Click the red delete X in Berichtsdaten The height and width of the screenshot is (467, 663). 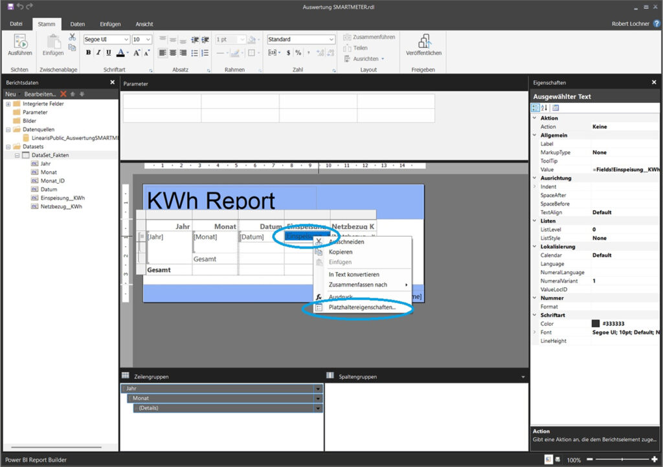click(x=63, y=94)
